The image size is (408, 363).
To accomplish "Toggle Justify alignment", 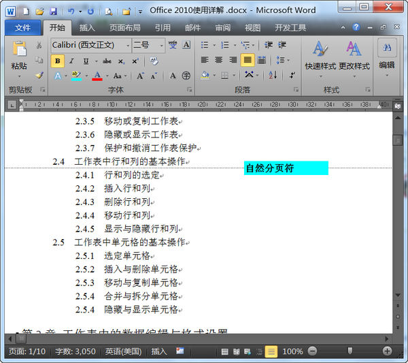I will pyautogui.click(x=248, y=60).
